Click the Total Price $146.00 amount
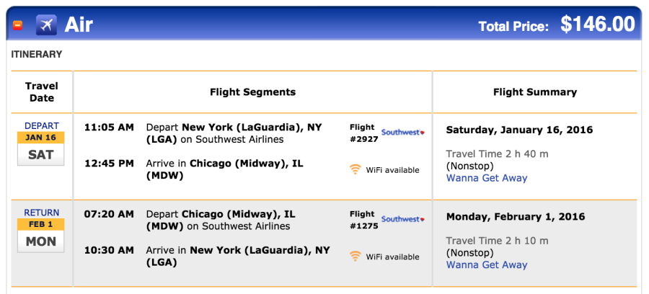649x294 pixels. tap(598, 24)
